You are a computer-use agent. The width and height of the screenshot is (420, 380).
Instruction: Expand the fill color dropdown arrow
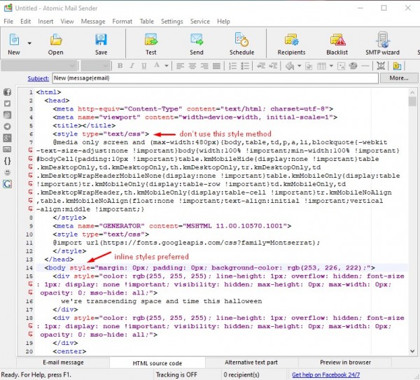pyautogui.click(x=299, y=66)
